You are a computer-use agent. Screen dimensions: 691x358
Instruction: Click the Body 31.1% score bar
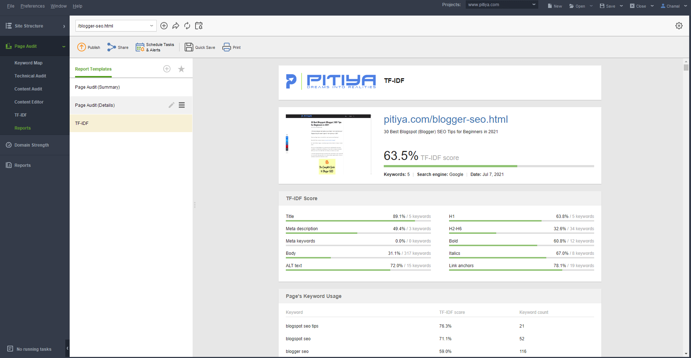[x=358, y=258]
